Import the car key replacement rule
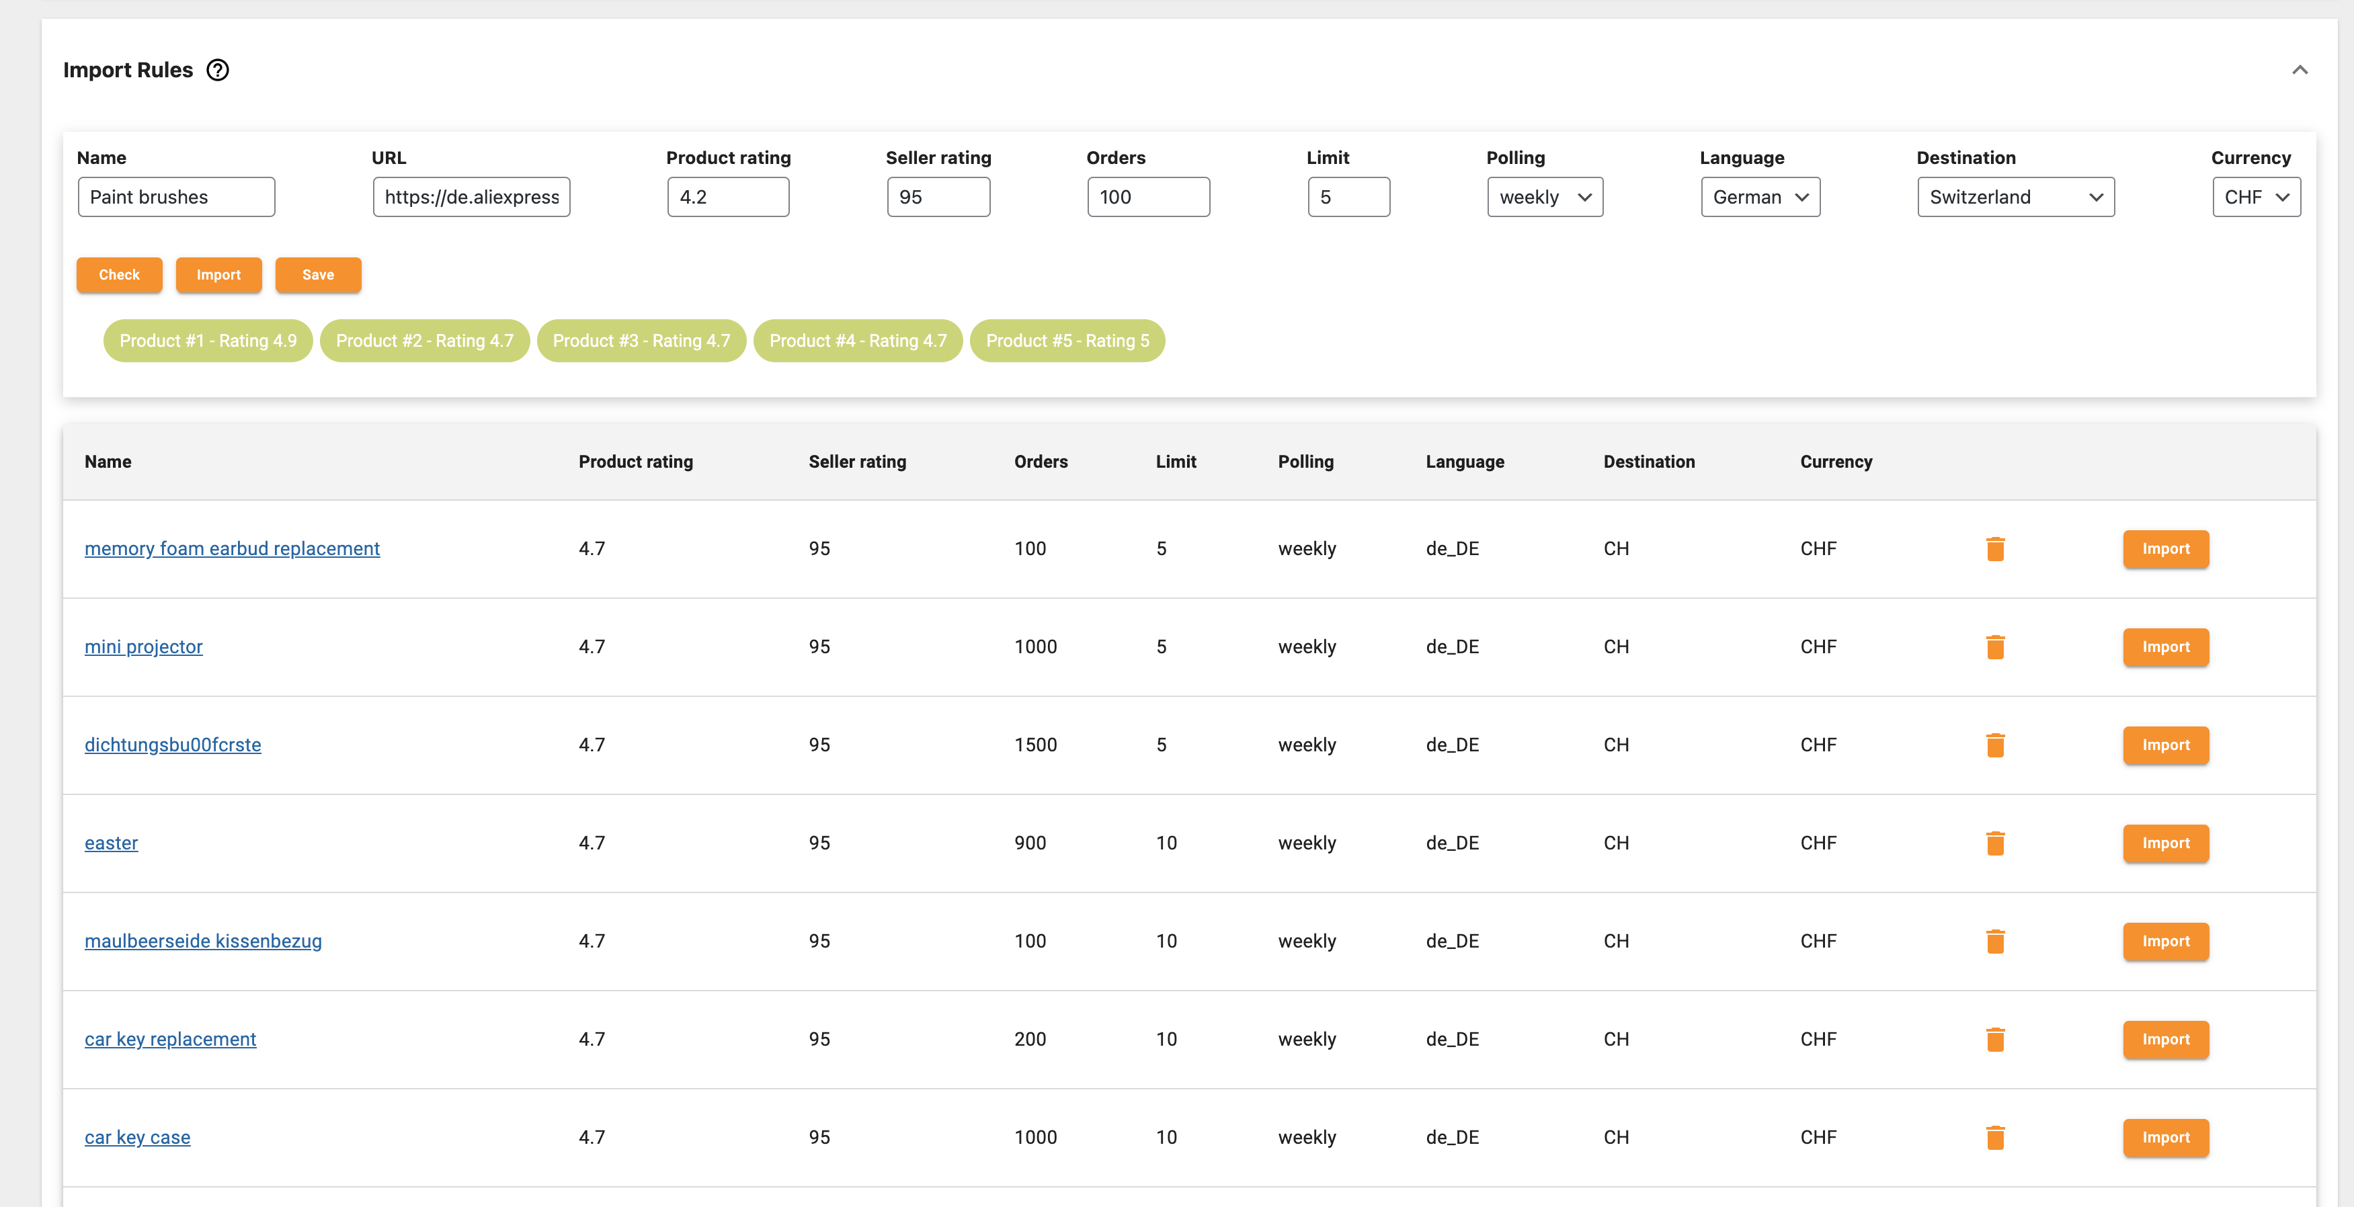 pyautogui.click(x=2166, y=1039)
